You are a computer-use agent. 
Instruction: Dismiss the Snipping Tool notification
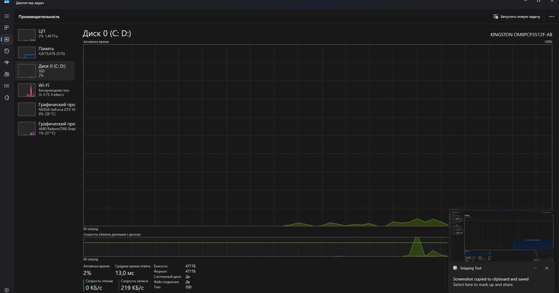(x=547, y=268)
